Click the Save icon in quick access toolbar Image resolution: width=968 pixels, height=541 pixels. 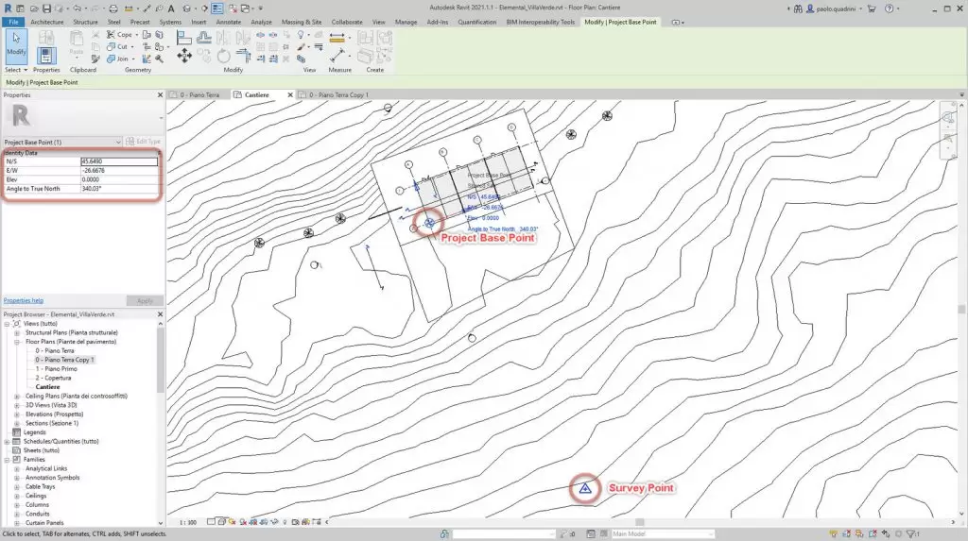(46, 8)
